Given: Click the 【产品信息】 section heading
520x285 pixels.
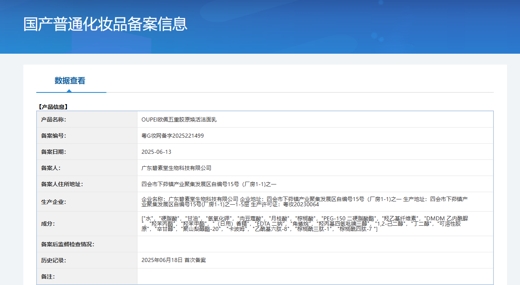Looking at the screenshot, I should pos(53,107).
